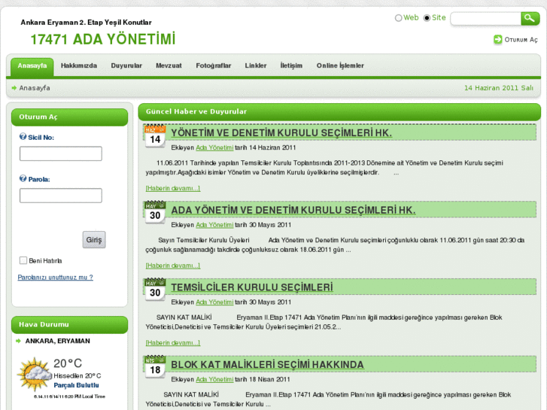Click the Parolanızı unuttunuz mu link
The image size is (547, 410).
[x=55, y=278]
